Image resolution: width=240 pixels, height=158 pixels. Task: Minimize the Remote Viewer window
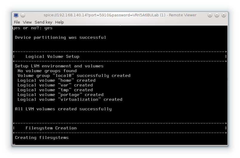[210, 15]
